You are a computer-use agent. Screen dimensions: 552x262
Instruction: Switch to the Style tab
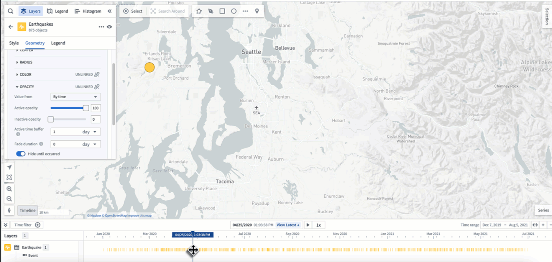click(14, 43)
